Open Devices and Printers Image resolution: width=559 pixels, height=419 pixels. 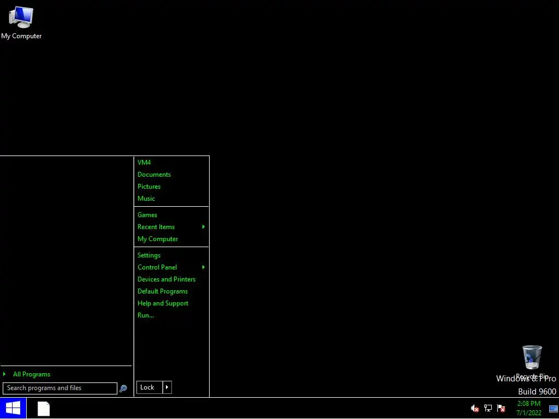click(166, 279)
